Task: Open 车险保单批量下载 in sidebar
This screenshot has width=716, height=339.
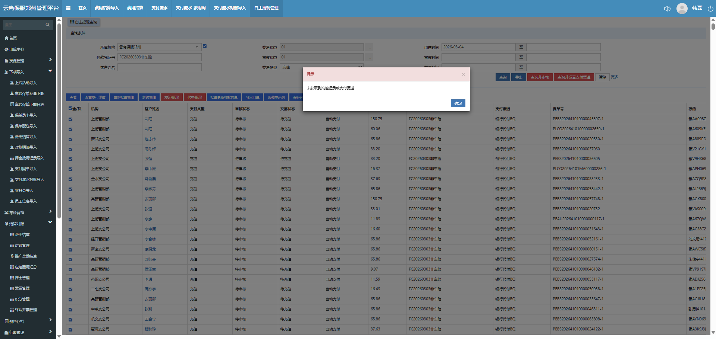Action: pos(29,94)
